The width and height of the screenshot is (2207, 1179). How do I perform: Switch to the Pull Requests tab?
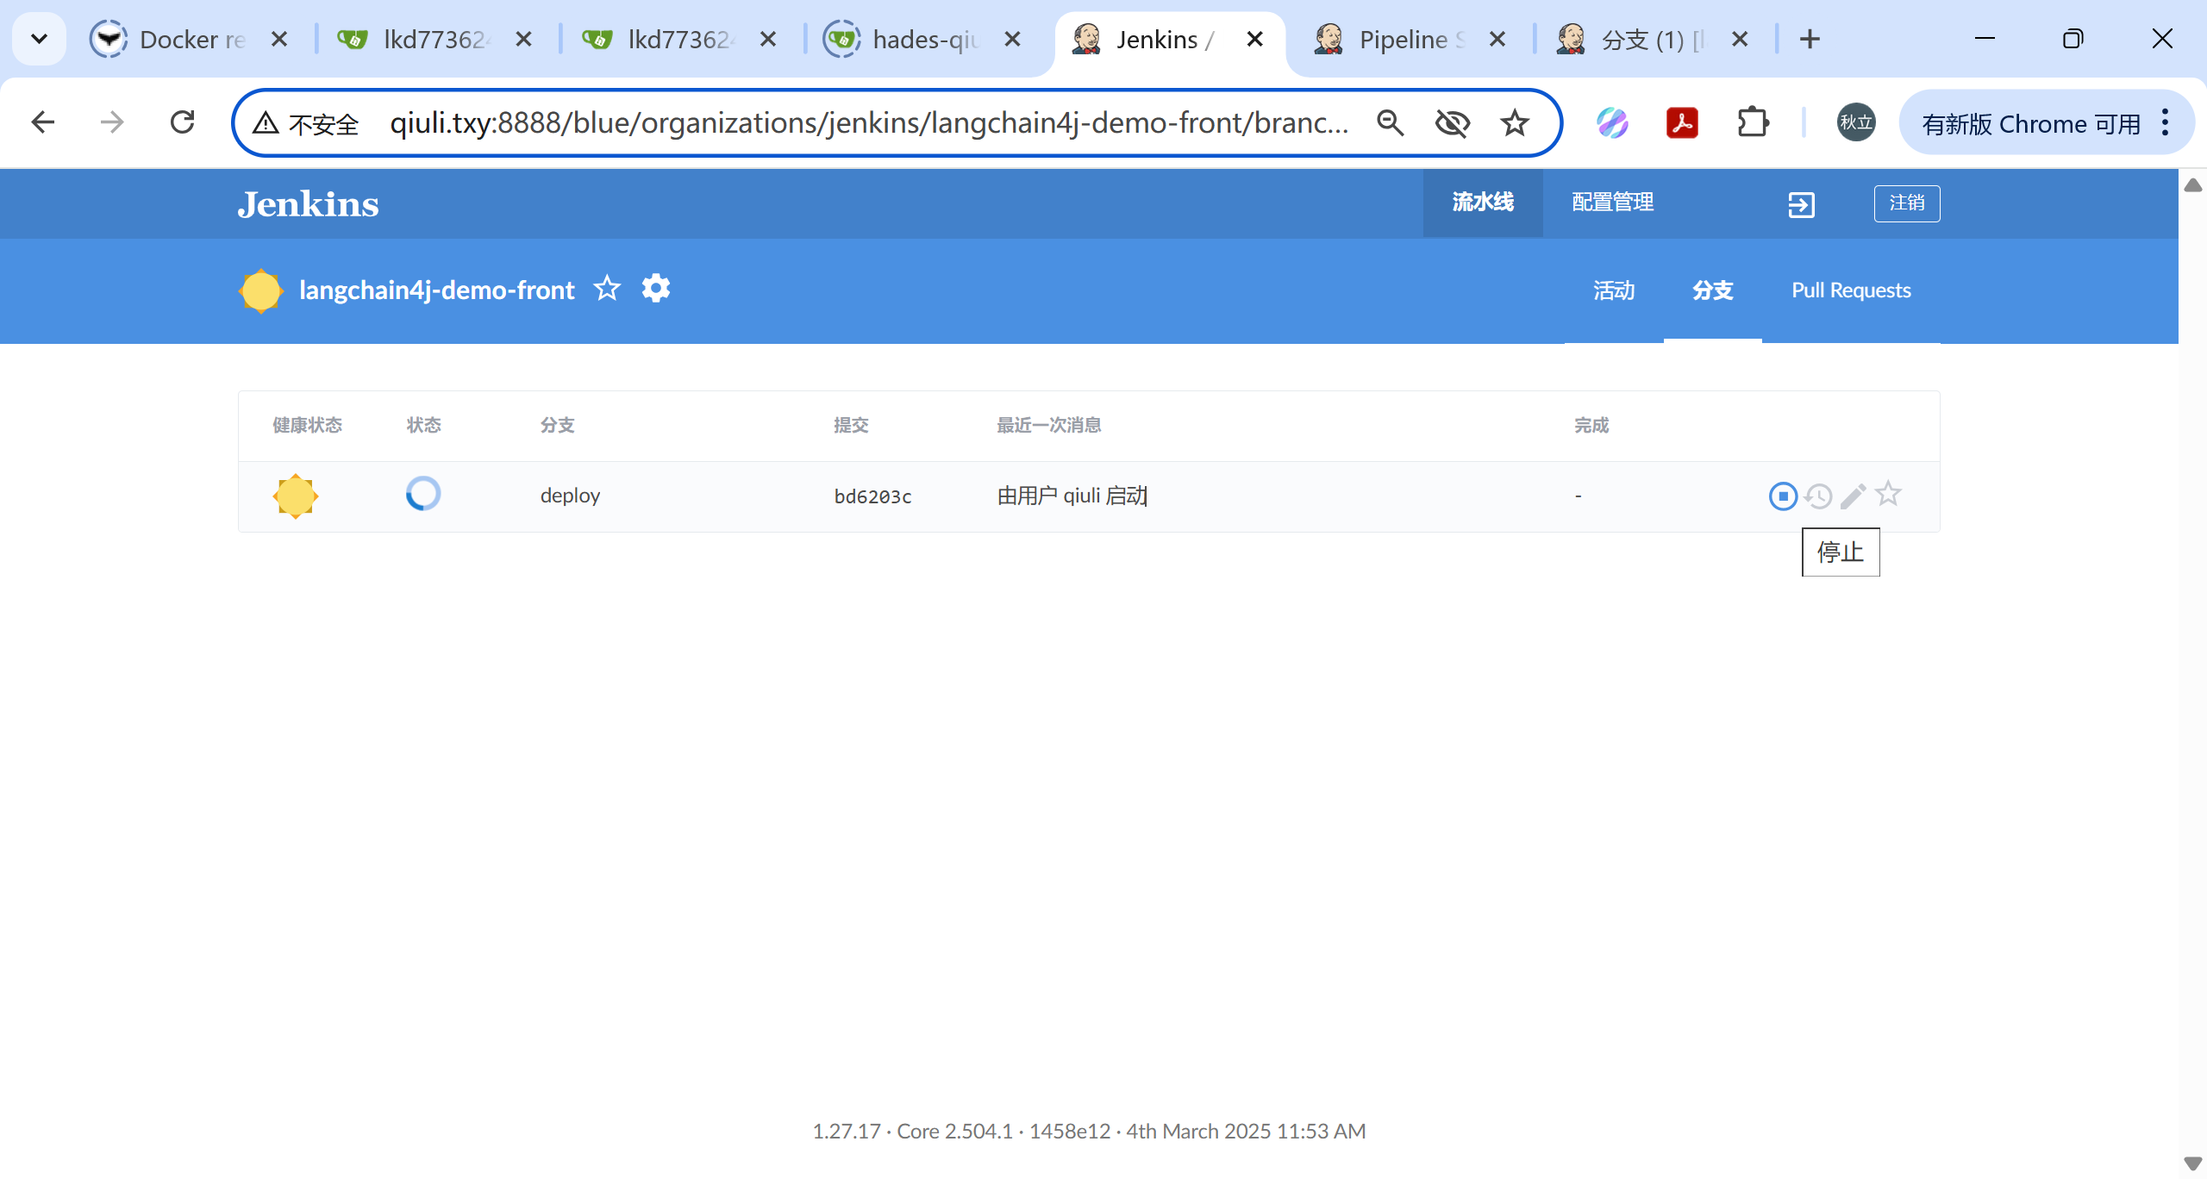pyautogui.click(x=1851, y=290)
